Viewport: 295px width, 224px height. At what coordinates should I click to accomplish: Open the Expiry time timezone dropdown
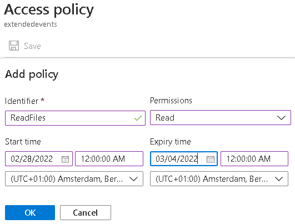pyautogui.click(x=219, y=178)
